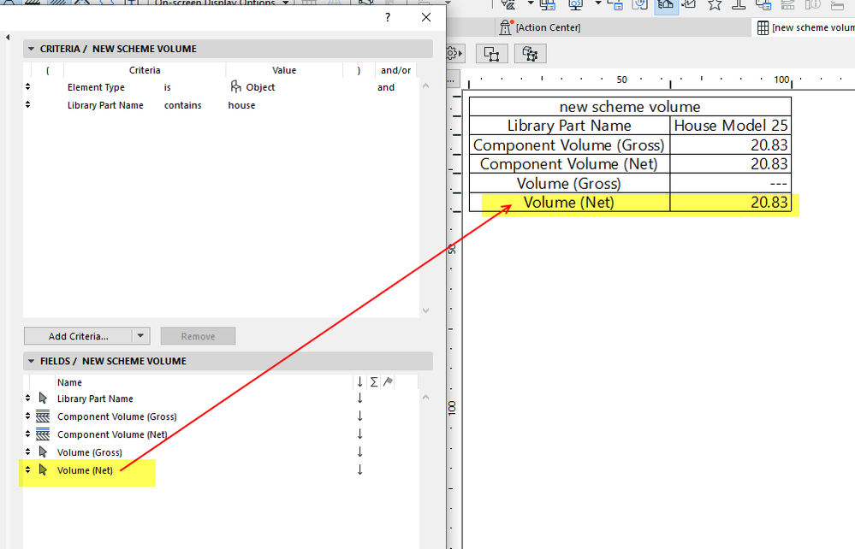Click the fields list scroll-up arrow

[426, 397]
